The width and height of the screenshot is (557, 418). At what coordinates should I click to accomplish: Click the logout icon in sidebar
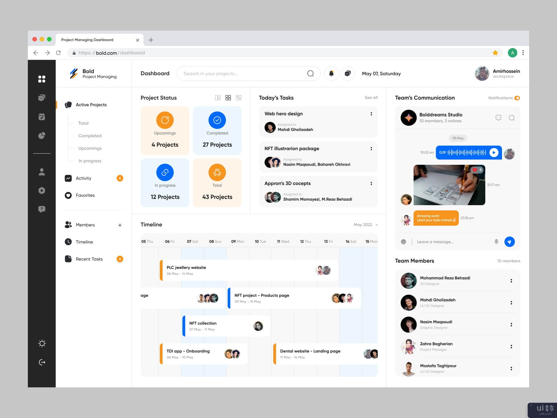[x=42, y=362]
